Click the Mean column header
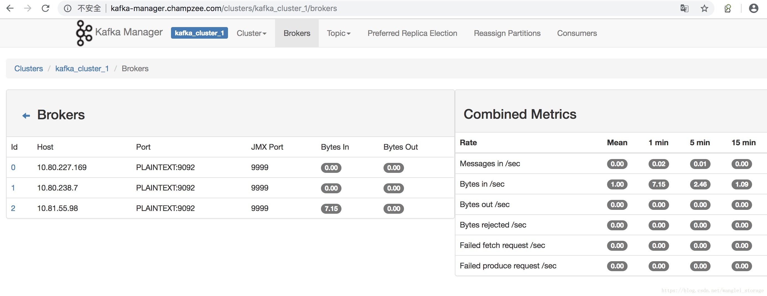The height and width of the screenshot is (296, 767). (x=617, y=142)
